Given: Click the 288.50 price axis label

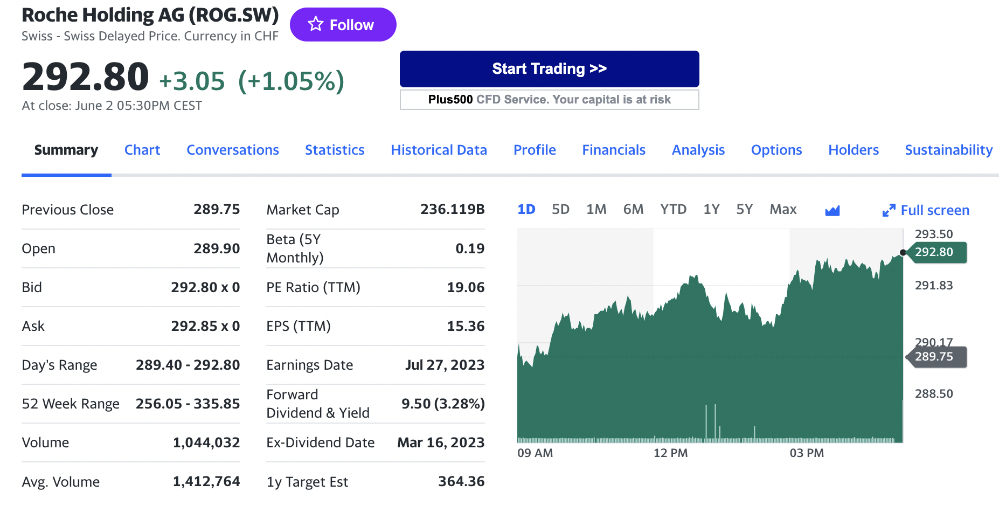Looking at the screenshot, I should (x=934, y=393).
